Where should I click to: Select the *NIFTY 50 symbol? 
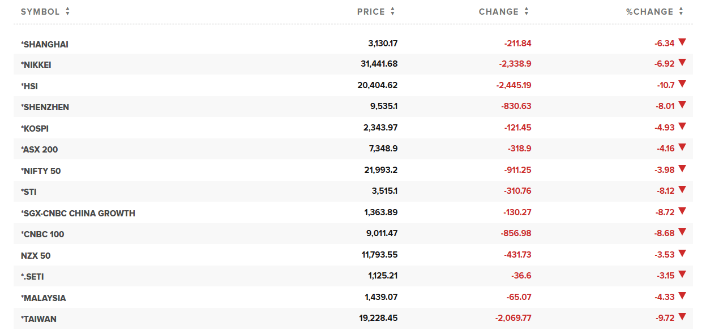[x=41, y=171]
